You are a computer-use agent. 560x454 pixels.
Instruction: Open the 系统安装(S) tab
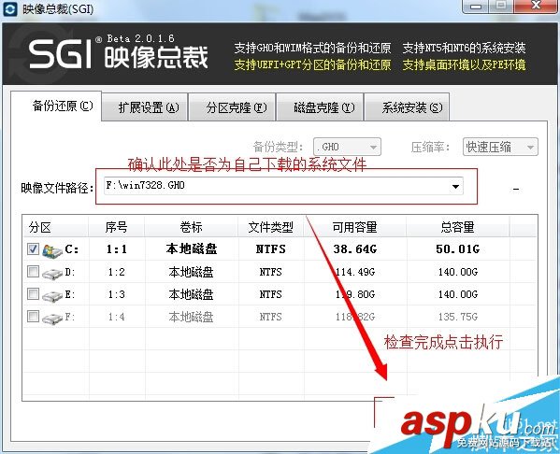[x=407, y=107]
